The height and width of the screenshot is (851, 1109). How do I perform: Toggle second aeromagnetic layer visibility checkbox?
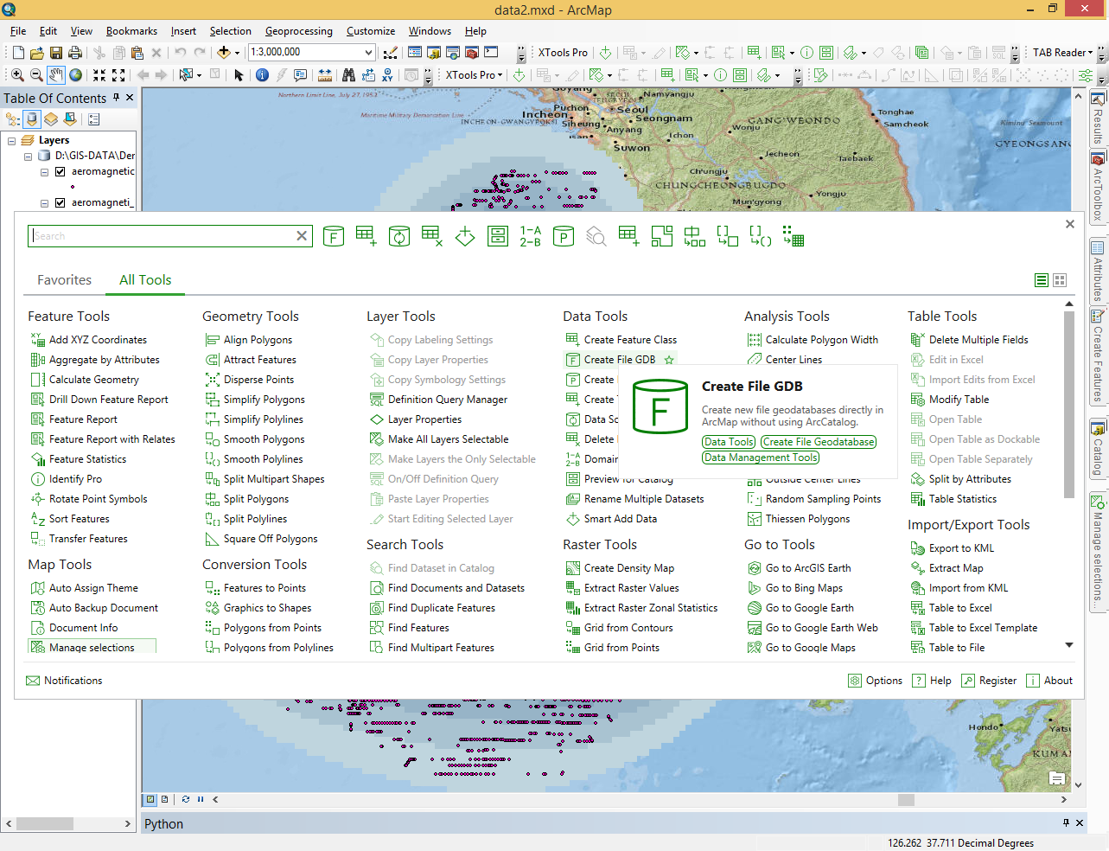61,202
